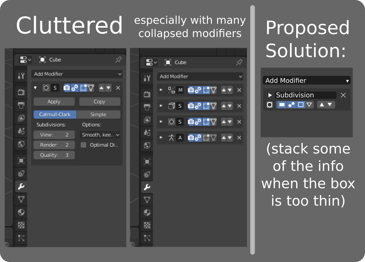Viewport: 365px width, 262px height.
Task: Expand the Mirror (M) modifier row
Action: [x=161, y=90]
